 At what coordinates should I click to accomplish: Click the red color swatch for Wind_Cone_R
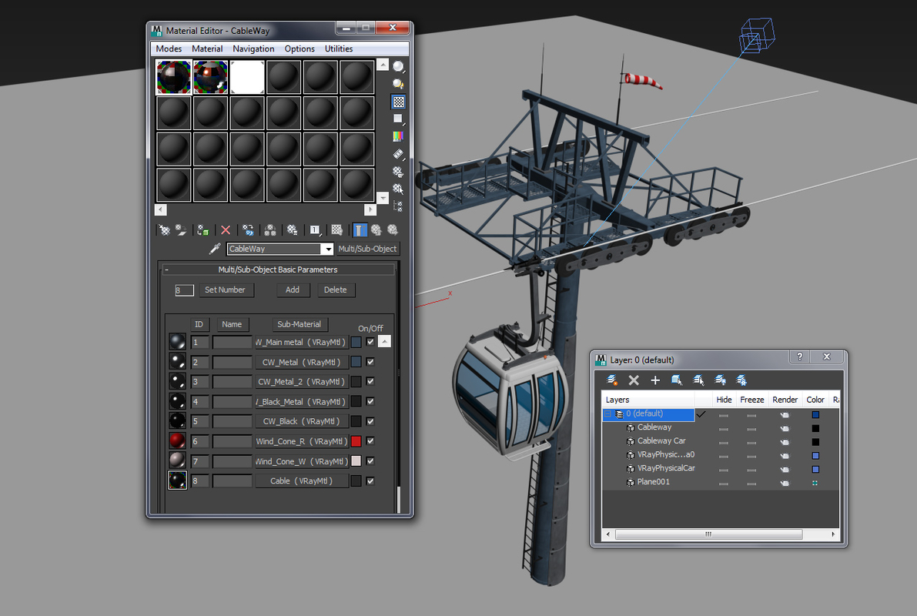(357, 440)
